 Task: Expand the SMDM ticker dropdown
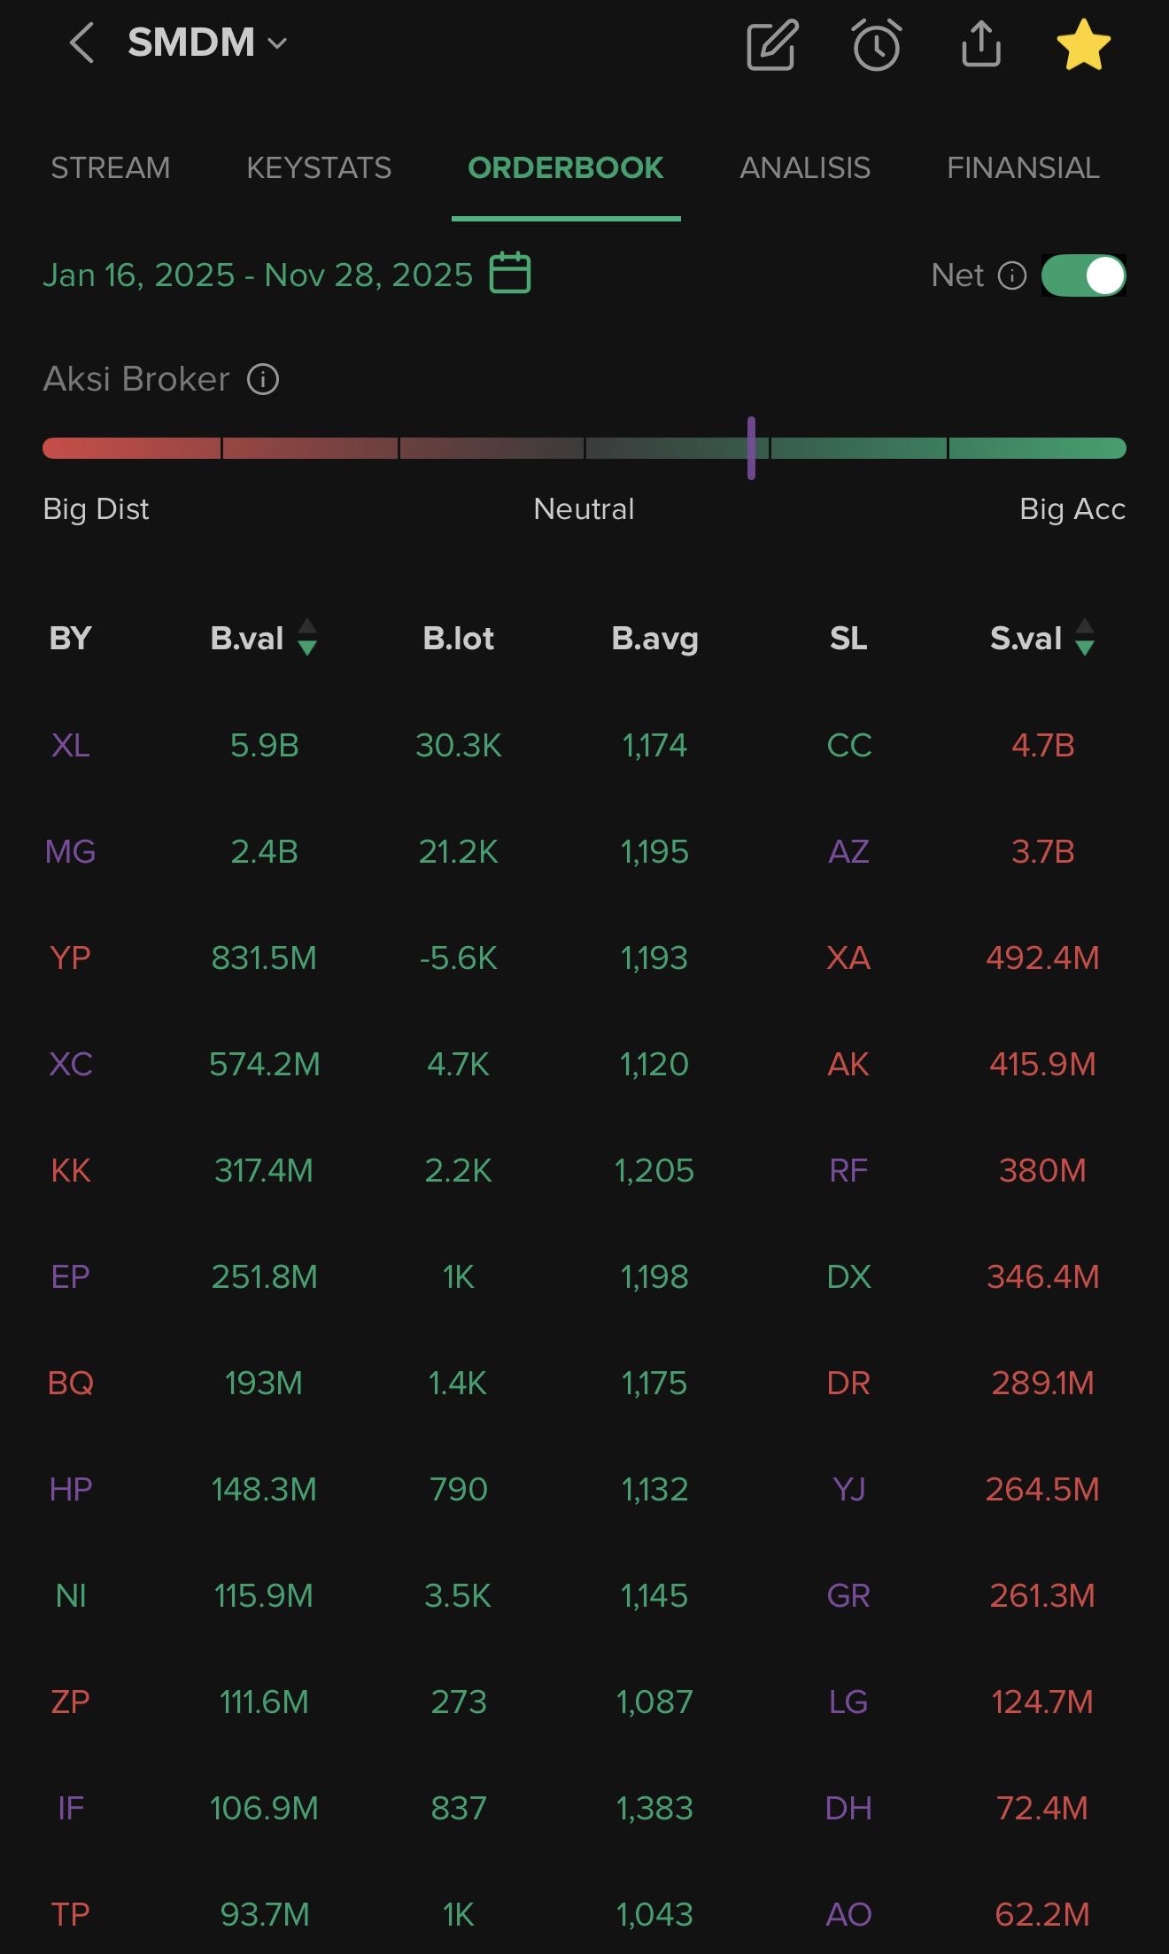277,43
